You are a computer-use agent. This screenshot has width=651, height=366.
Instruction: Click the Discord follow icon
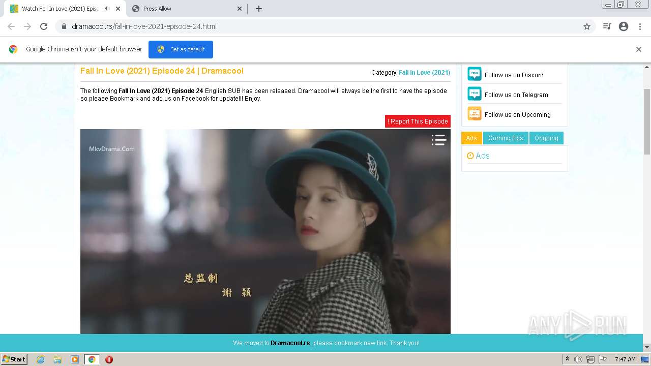coord(475,74)
